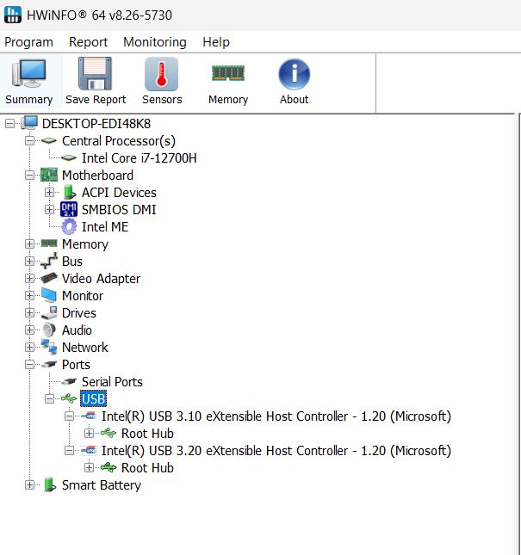
Task: Collapse the USB node
Action: 50,399
